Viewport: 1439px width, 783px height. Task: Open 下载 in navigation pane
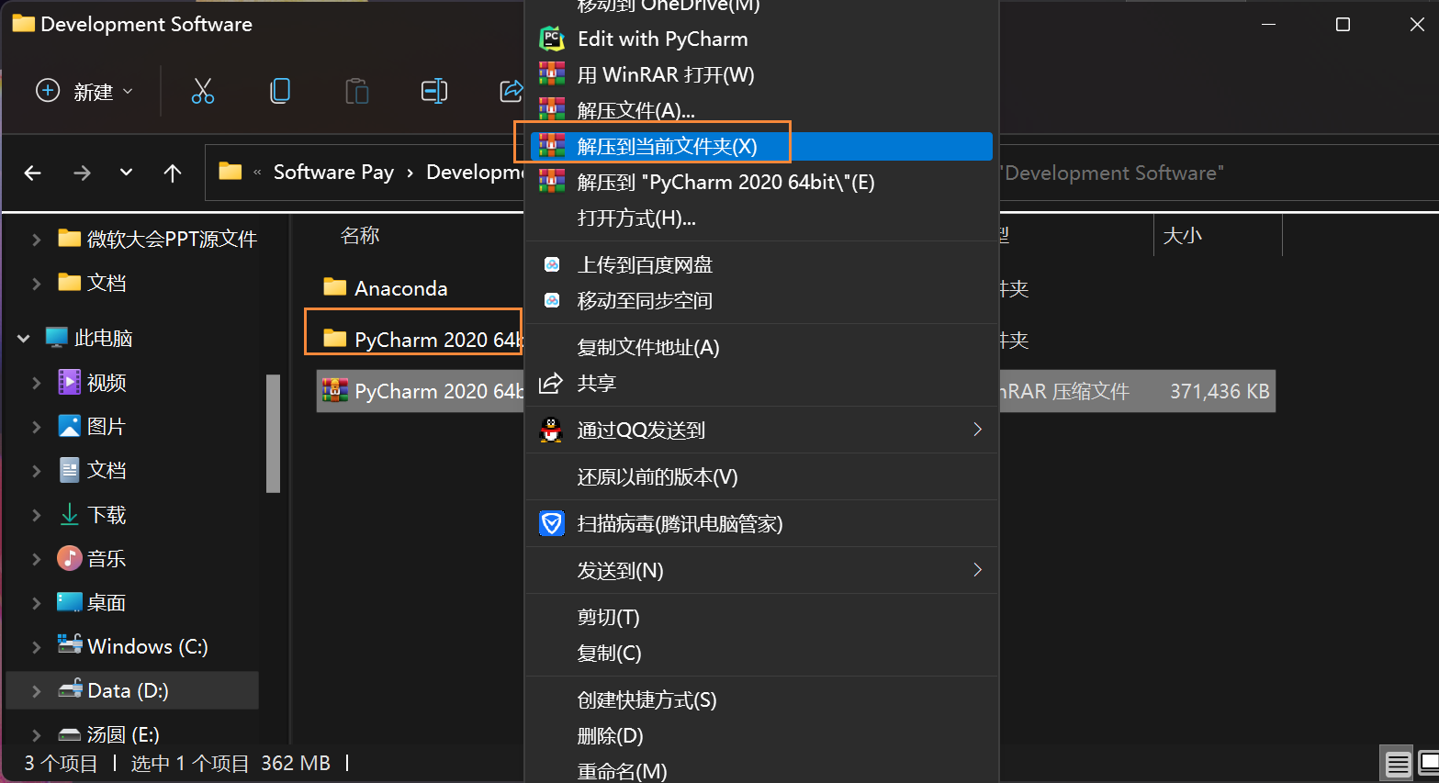[x=92, y=514]
